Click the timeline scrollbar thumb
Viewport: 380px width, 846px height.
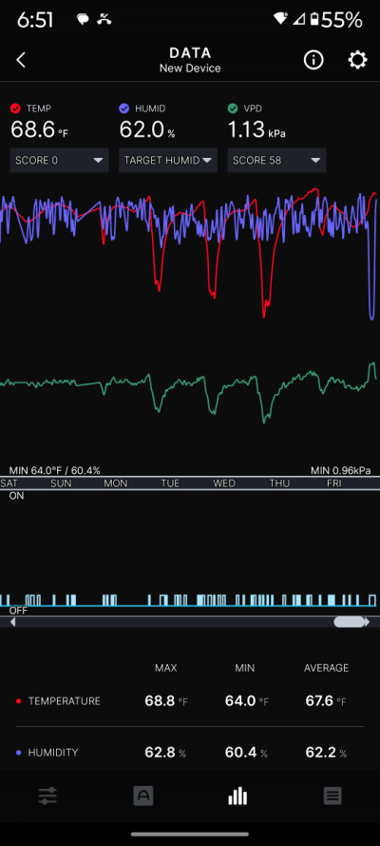(349, 622)
